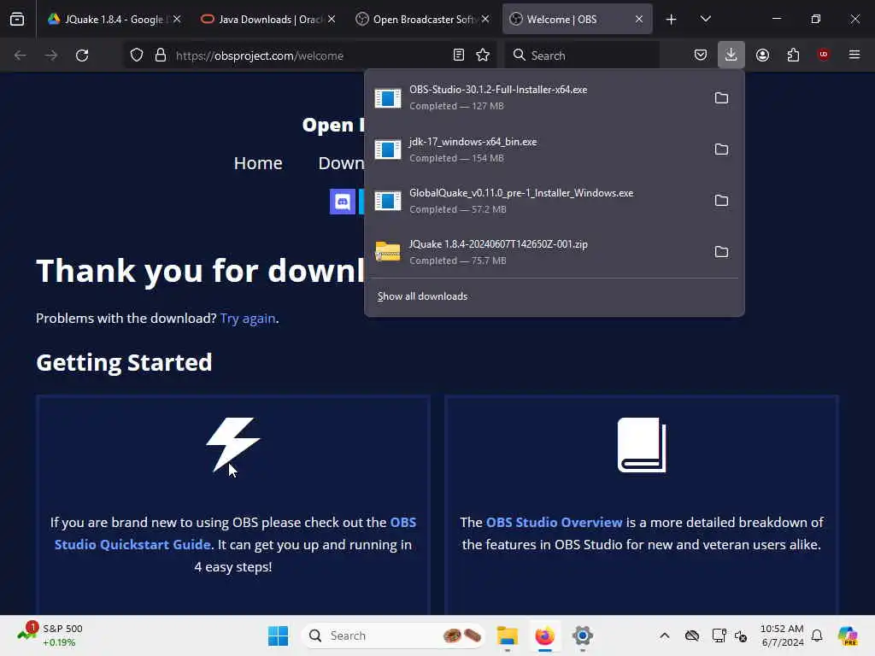Open OBS Discord icon link
This screenshot has height=656, width=875.
click(343, 202)
